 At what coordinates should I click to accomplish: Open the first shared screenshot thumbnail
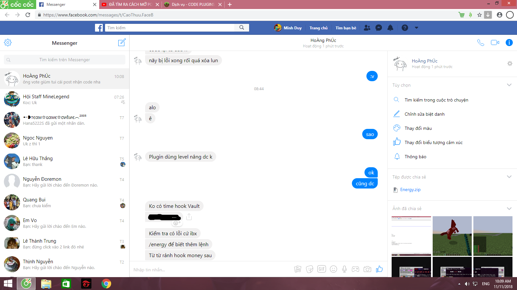[x=411, y=236]
